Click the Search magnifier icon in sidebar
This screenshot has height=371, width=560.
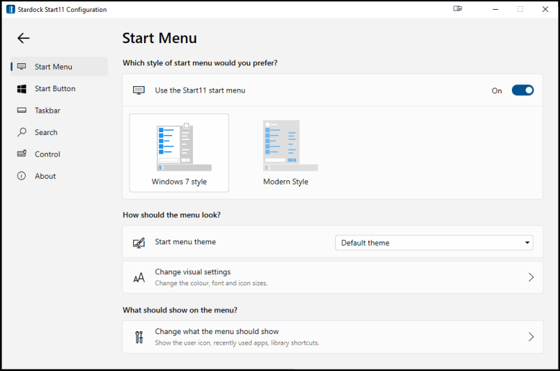click(22, 132)
